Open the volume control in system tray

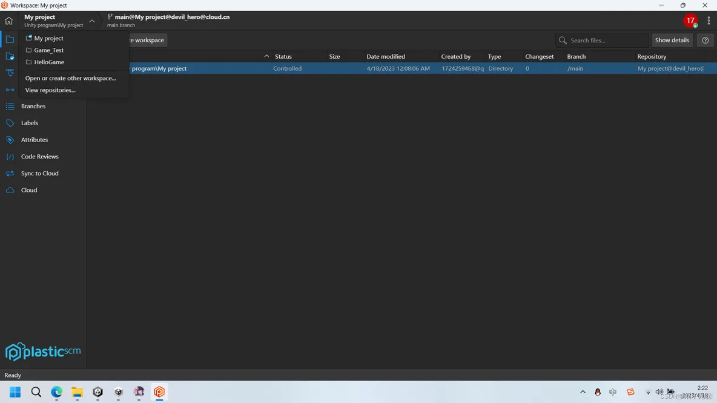[x=659, y=392]
